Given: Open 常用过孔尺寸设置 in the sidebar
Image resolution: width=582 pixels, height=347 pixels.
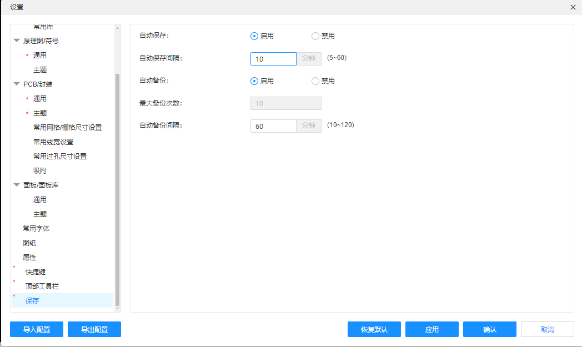Looking at the screenshot, I should click(60, 156).
